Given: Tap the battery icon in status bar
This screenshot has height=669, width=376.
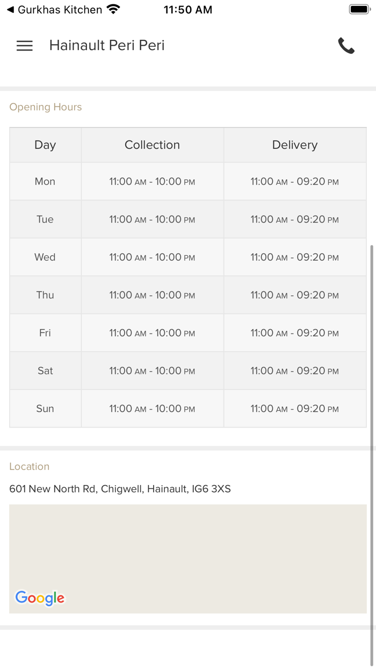Looking at the screenshot, I should point(358,10).
